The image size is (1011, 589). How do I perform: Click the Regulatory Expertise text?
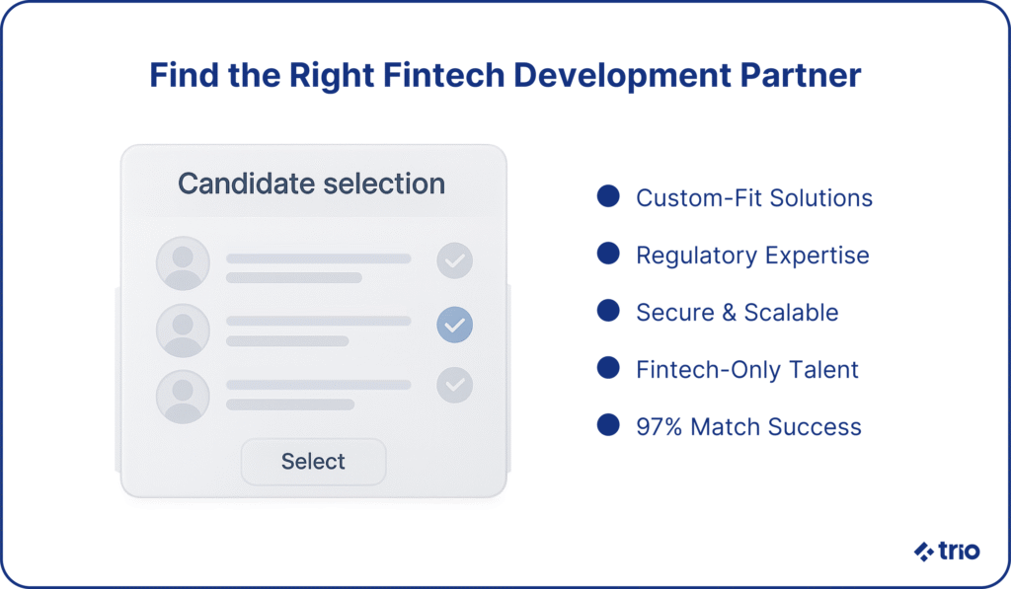click(x=752, y=256)
